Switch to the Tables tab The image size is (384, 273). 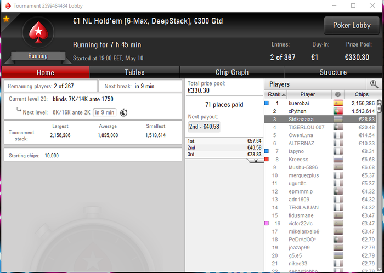(x=134, y=72)
